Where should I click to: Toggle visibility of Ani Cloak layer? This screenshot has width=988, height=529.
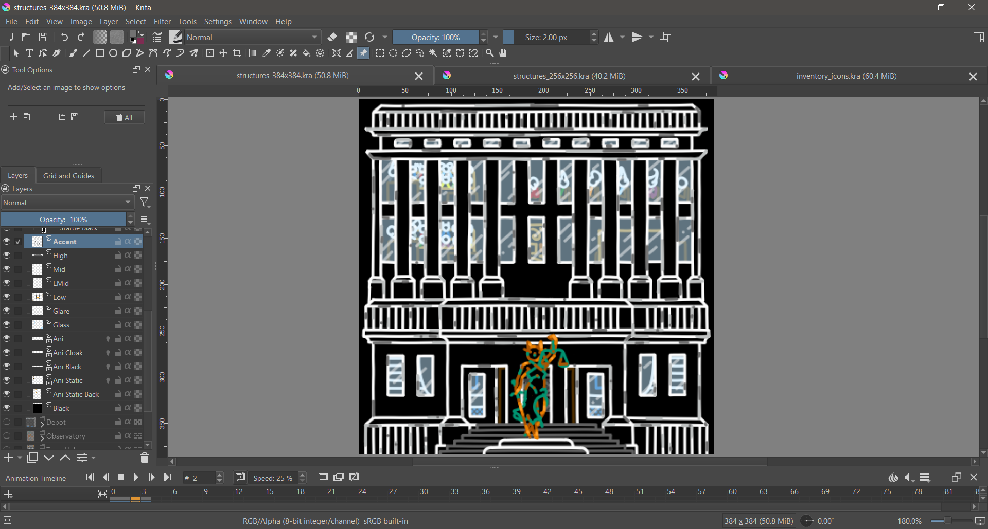7,353
